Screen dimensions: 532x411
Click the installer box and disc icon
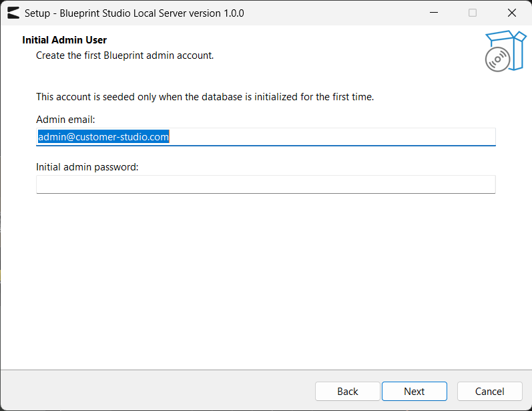[x=505, y=51]
